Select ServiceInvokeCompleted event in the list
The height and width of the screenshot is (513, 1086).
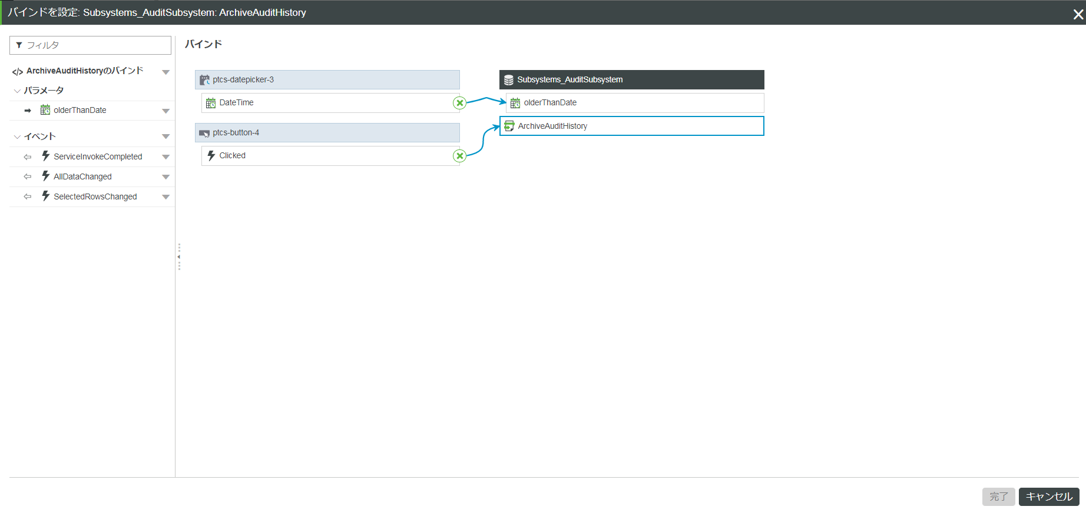[92, 157]
